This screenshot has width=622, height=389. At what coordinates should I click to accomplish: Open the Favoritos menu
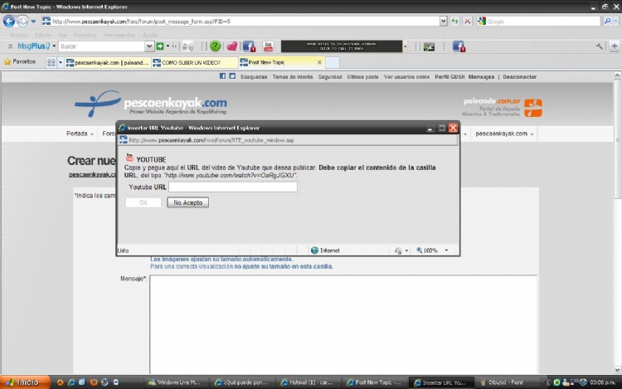[x=85, y=35]
